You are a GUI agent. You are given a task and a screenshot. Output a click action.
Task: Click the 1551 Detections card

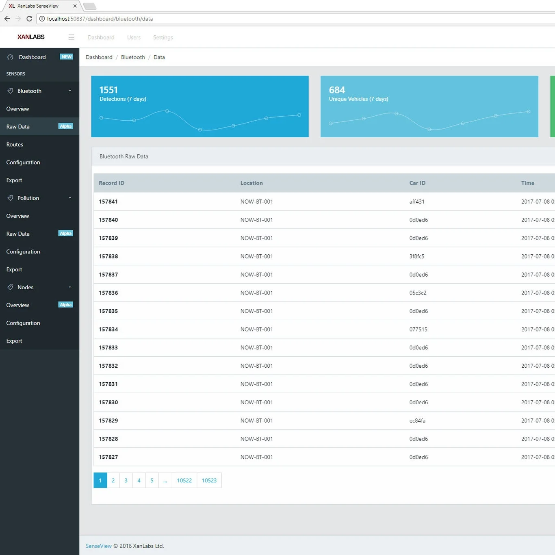[200, 106]
